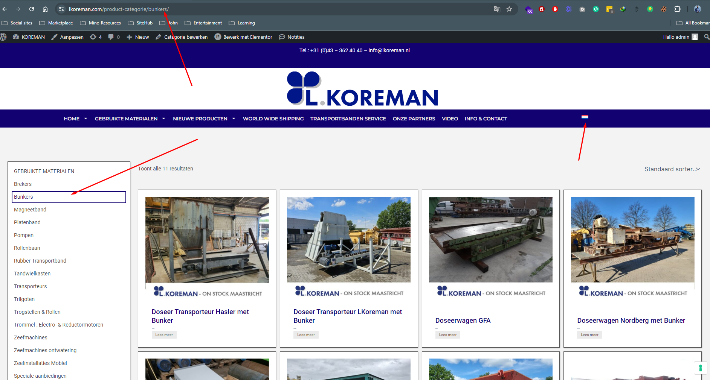Select Bunkers category in sidebar

pos(69,197)
